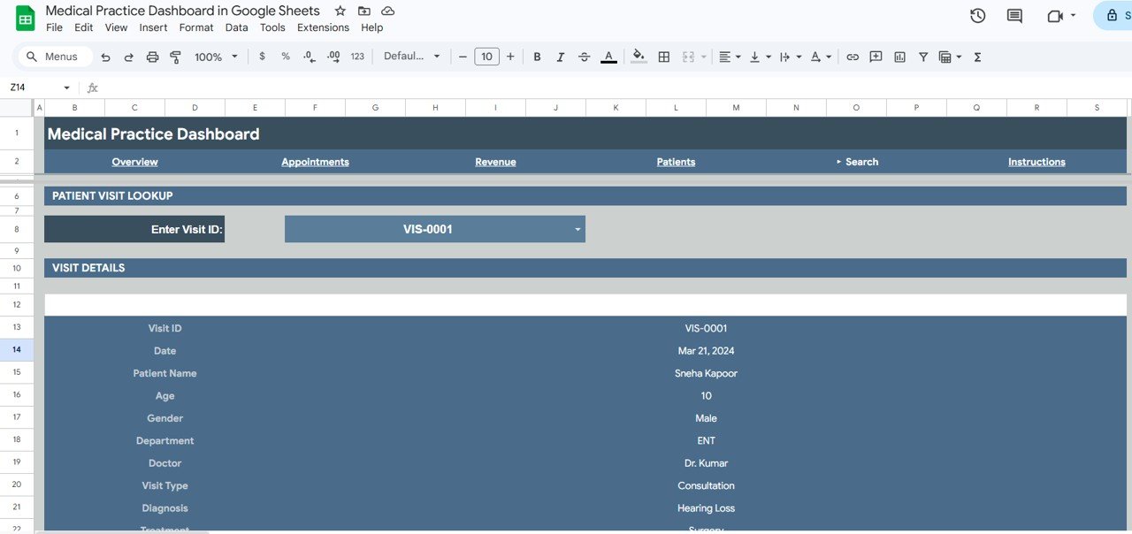Screen dimensions: 1132x534
Task: Toggle strikethrough formatting
Action: [x=584, y=57]
